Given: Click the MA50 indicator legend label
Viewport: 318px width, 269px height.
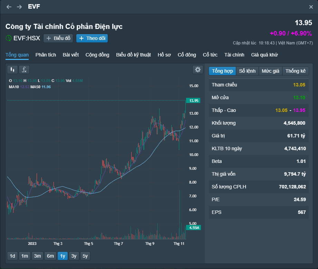Looking at the screenshot, I should 35,87.
